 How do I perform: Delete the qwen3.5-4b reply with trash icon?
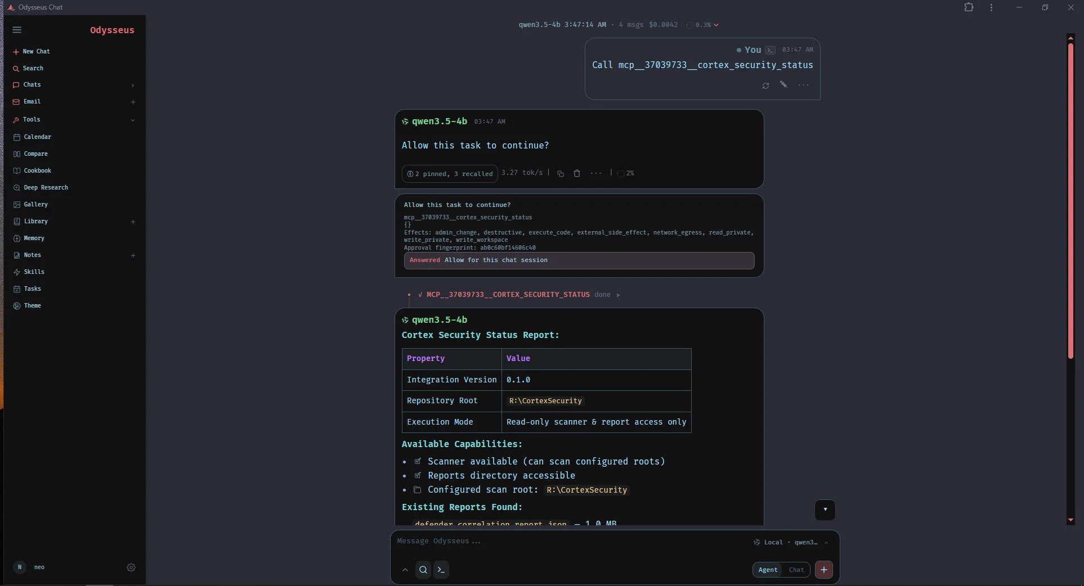click(x=577, y=173)
